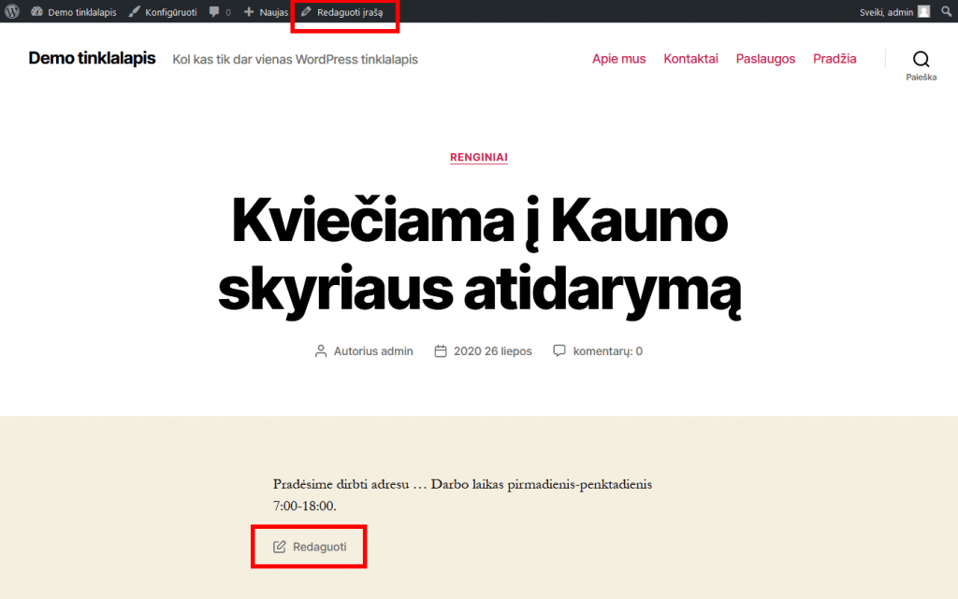Screen dimensions: 958x599
Task: Click the Redaguoti link below the post
Action: (320, 547)
